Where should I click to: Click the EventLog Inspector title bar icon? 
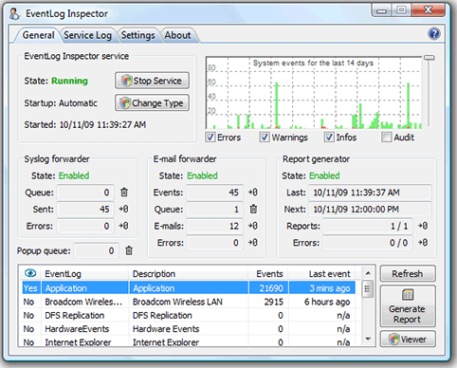pyautogui.click(x=14, y=14)
